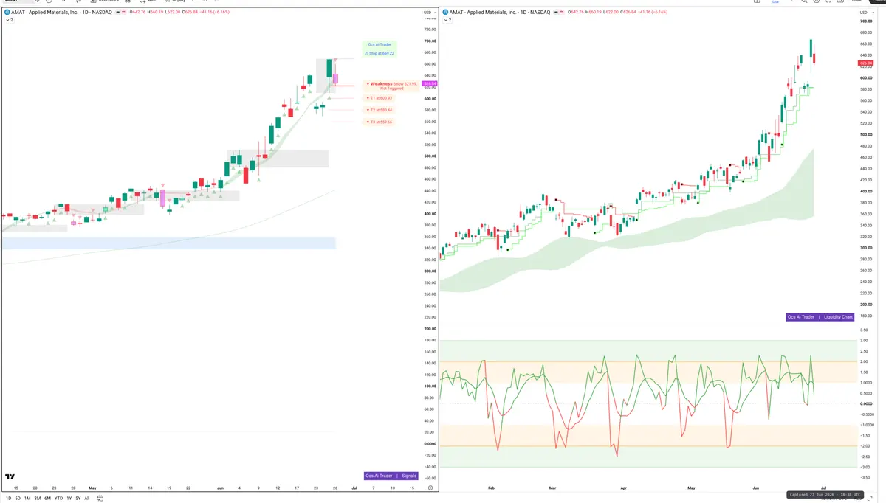The image size is (886, 503).
Task: Click the "400.00" price label on right chart axis
Action: 866,191
